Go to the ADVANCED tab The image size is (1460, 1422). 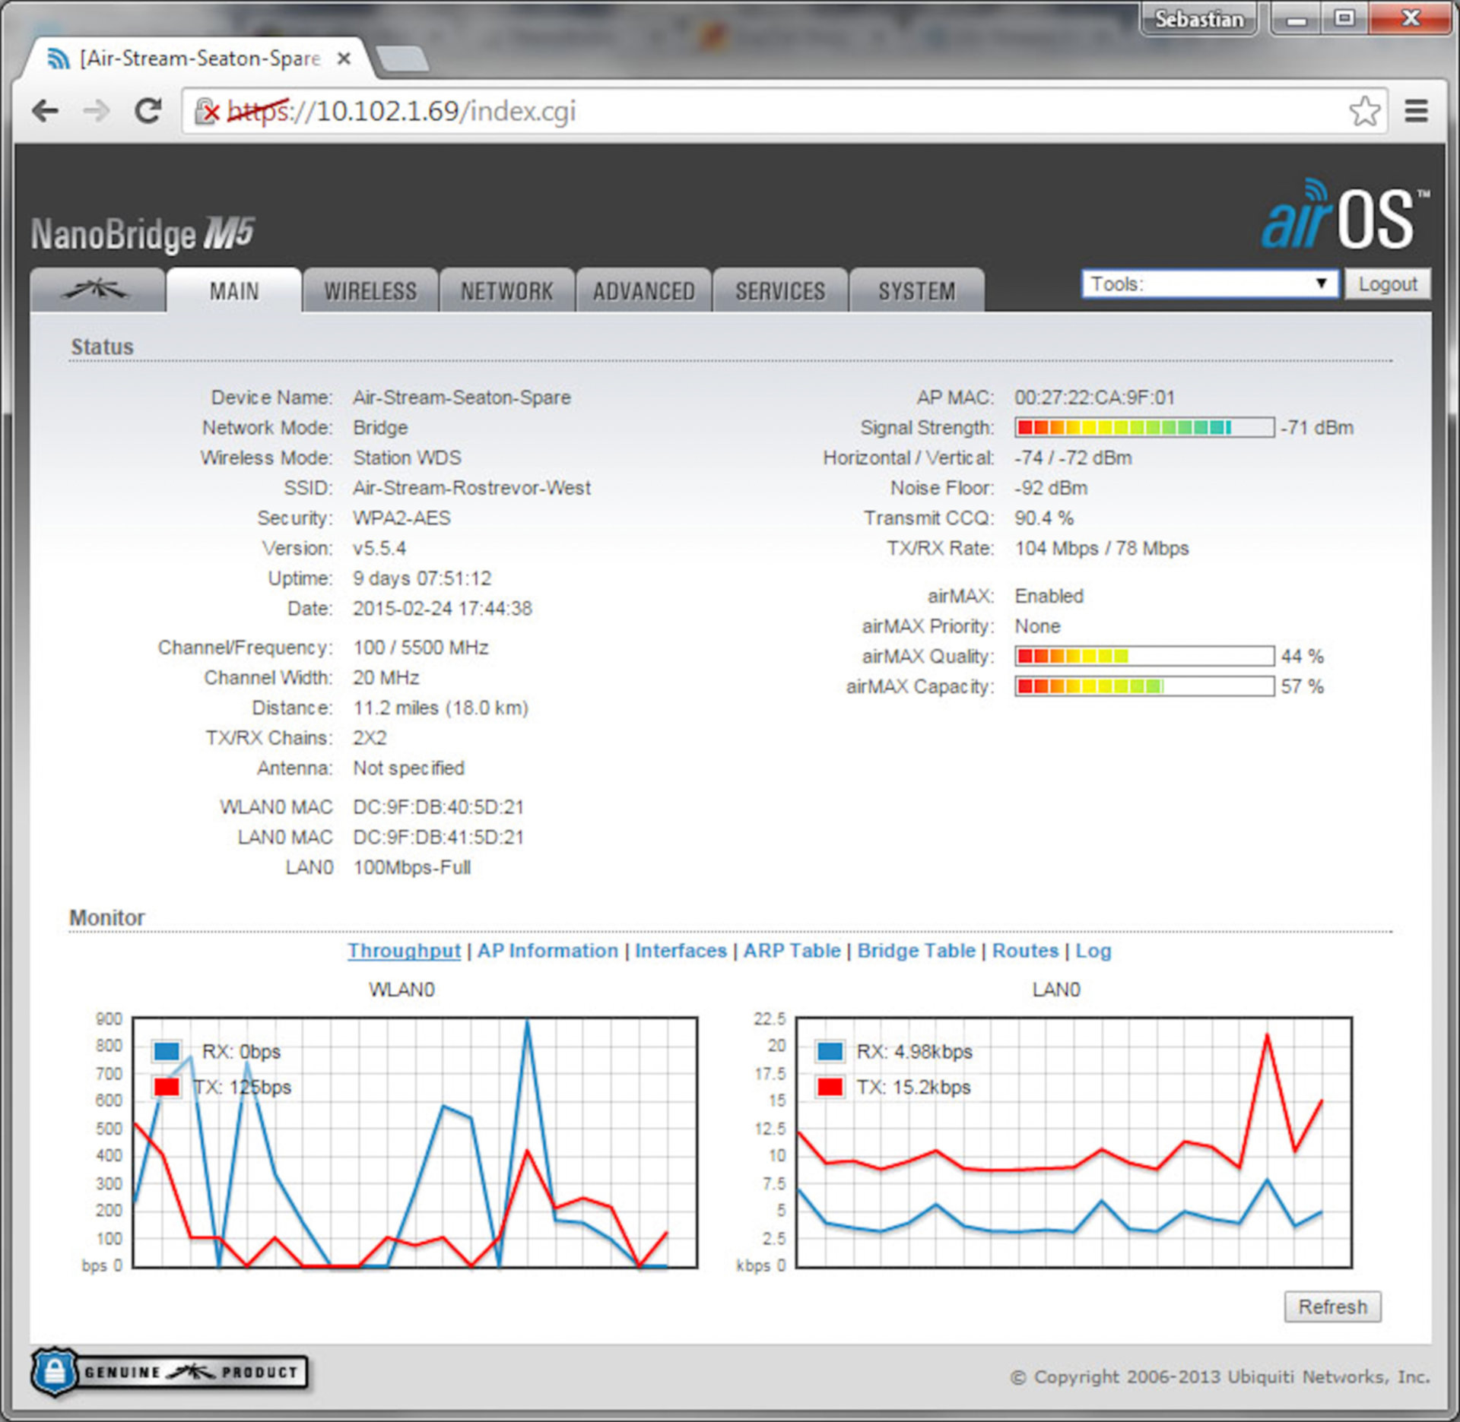click(643, 290)
